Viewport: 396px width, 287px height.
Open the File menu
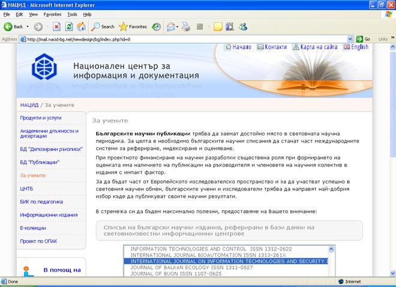[7, 14]
